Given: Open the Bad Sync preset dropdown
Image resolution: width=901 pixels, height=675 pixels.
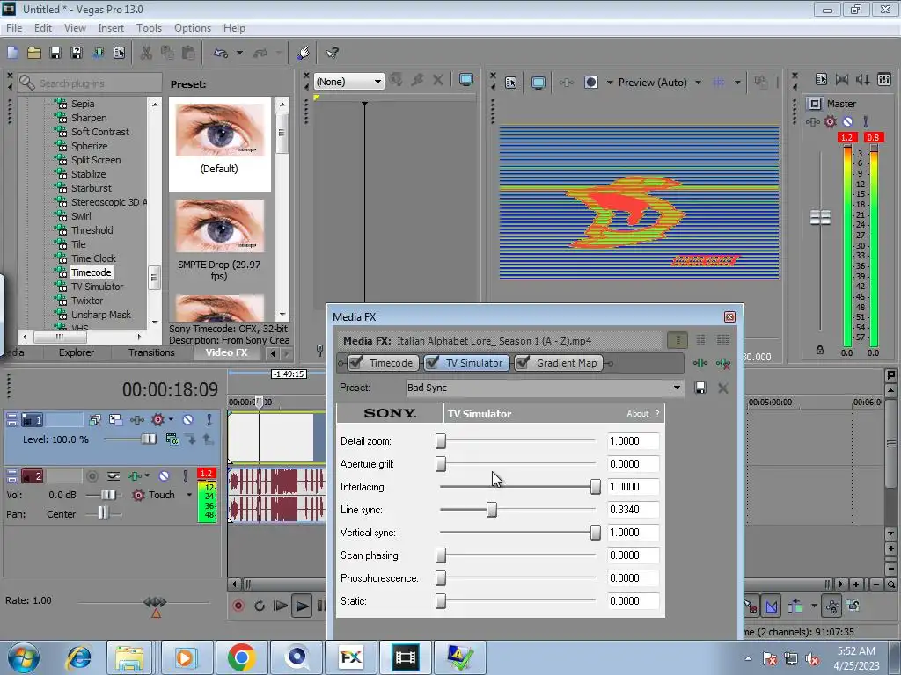Looking at the screenshot, I should 677,388.
